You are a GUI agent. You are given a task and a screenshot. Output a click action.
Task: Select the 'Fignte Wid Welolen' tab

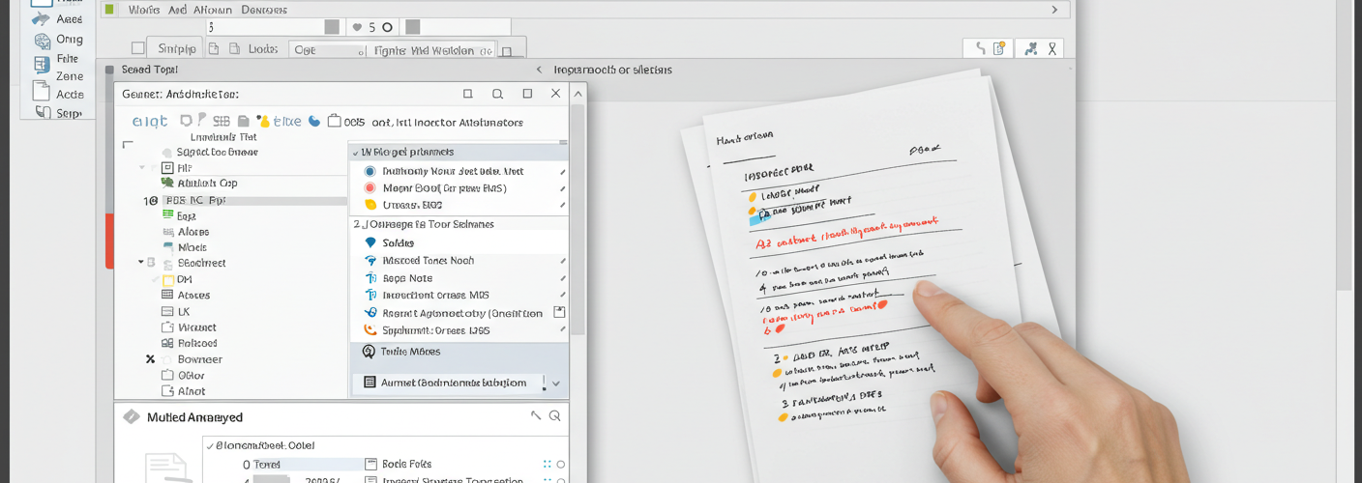tap(433, 50)
